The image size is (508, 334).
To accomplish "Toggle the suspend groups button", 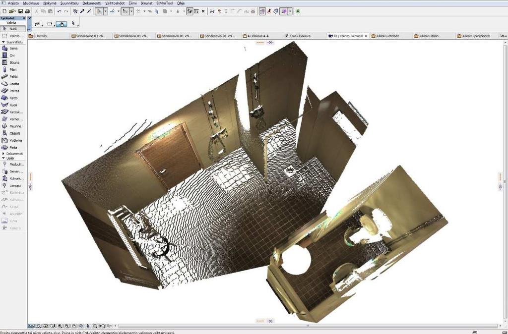I will (190, 11).
